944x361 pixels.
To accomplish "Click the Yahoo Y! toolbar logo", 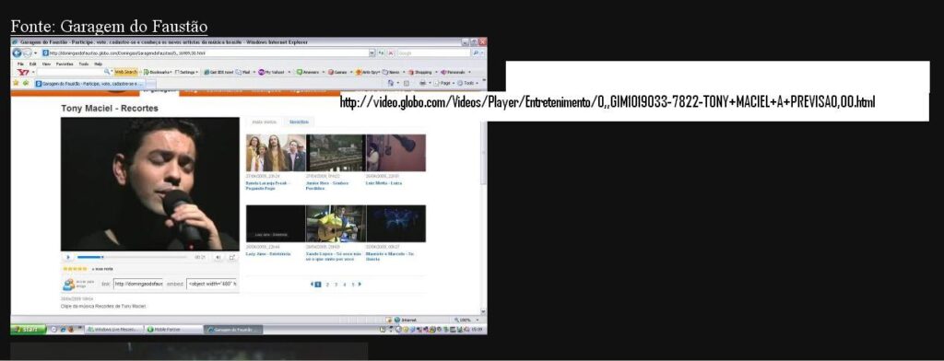I will 22,72.
